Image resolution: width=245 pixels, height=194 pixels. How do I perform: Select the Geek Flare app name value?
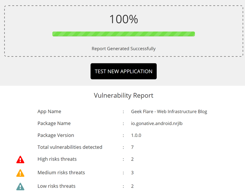coord(169,112)
